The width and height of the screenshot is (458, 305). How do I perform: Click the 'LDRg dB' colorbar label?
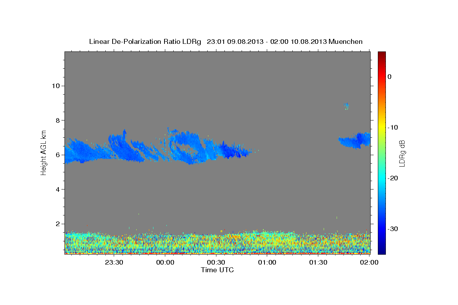402,153
